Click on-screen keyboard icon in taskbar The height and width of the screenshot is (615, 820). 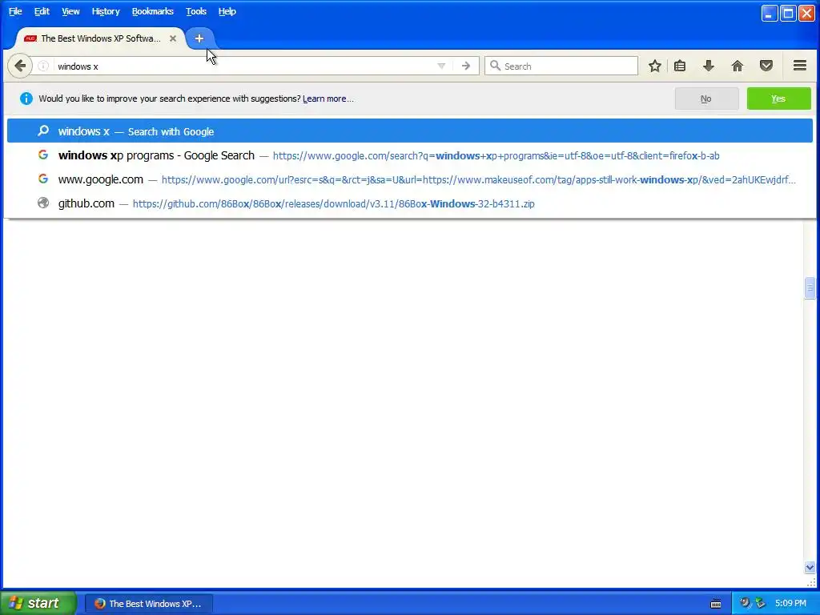pos(716,604)
